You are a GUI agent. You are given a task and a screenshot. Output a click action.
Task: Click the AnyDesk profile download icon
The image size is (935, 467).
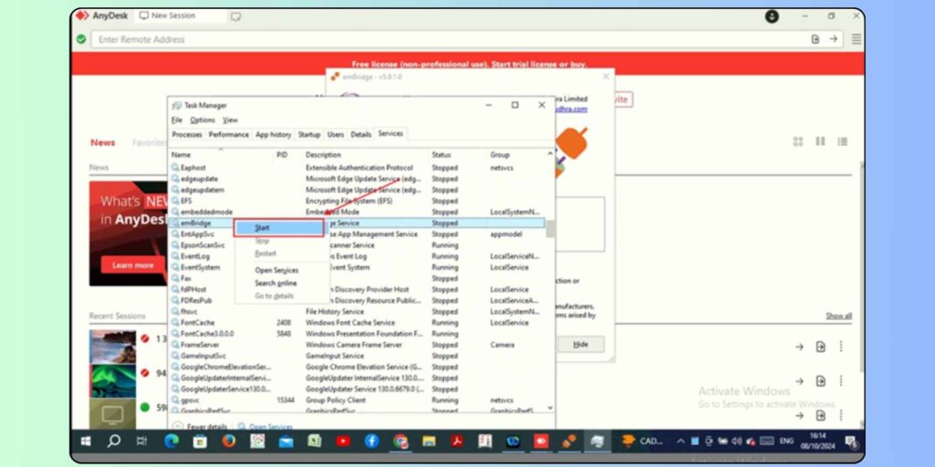point(772,16)
